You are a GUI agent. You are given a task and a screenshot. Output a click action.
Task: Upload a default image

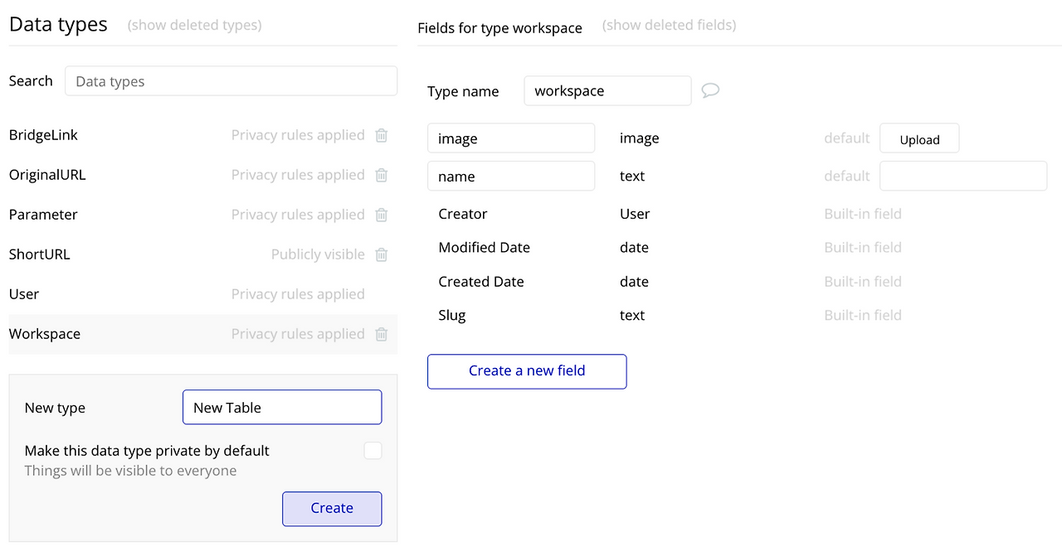919,139
